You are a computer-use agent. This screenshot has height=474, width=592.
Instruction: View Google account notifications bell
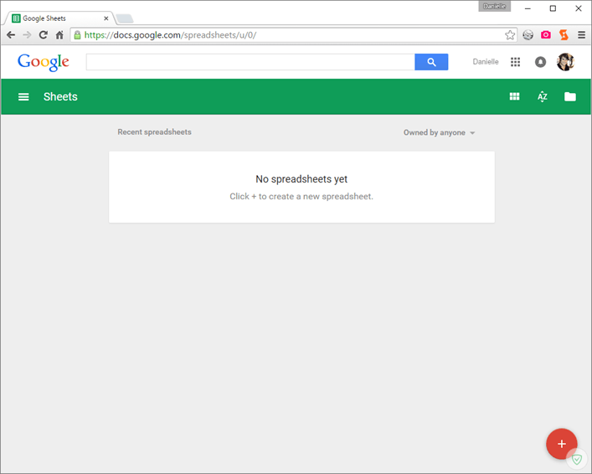(x=540, y=62)
